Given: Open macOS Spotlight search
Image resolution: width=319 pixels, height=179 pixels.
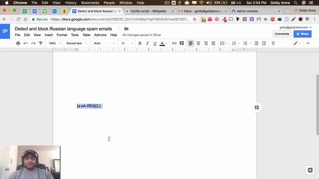Looking at the screenshot, I should (296, 2).
